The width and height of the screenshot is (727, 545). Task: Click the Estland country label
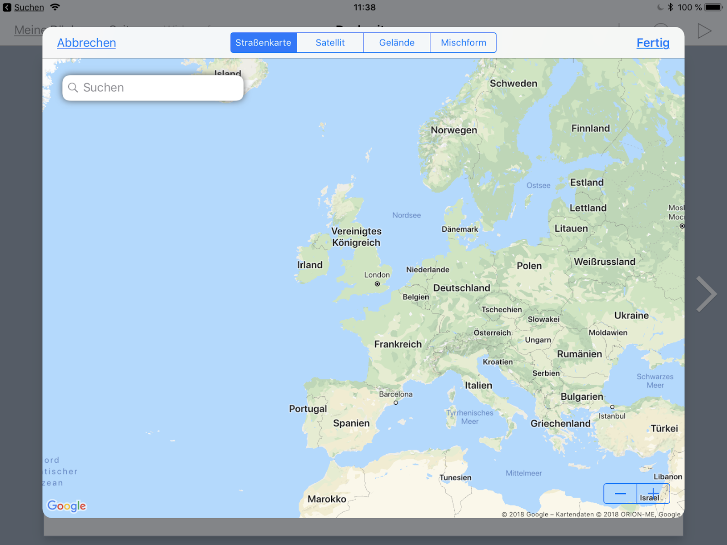coord(587,183)
